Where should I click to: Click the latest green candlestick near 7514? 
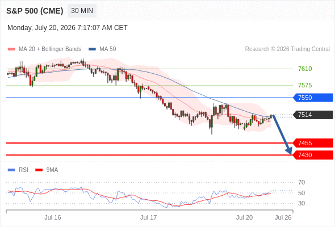click(x=271, y=116)
